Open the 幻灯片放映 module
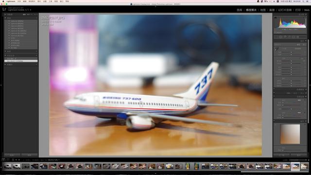The width and height of the screenshot is (311, 175). tap(285, 10)
